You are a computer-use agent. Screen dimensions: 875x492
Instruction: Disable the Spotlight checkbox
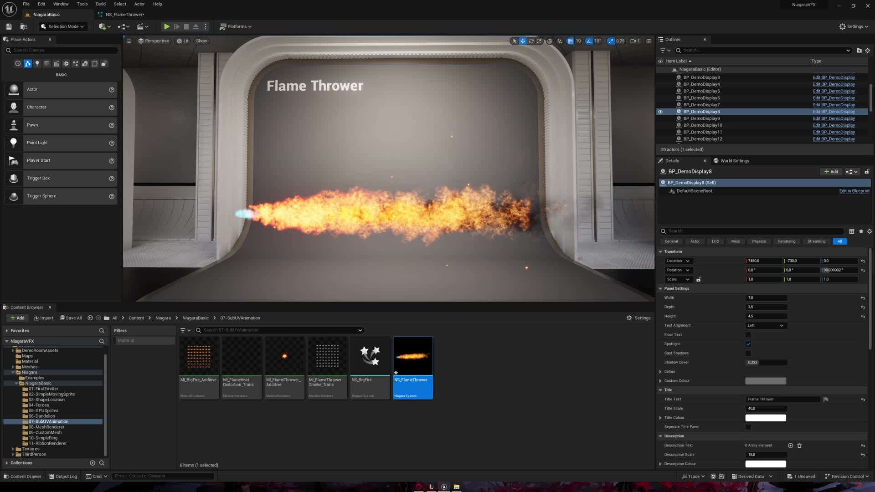click(x=748, y=344)
